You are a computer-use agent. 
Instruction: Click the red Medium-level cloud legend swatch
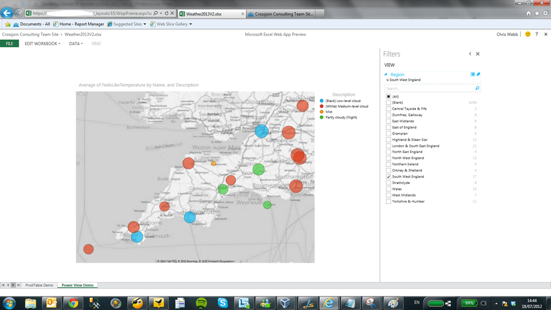coord(322,106)
